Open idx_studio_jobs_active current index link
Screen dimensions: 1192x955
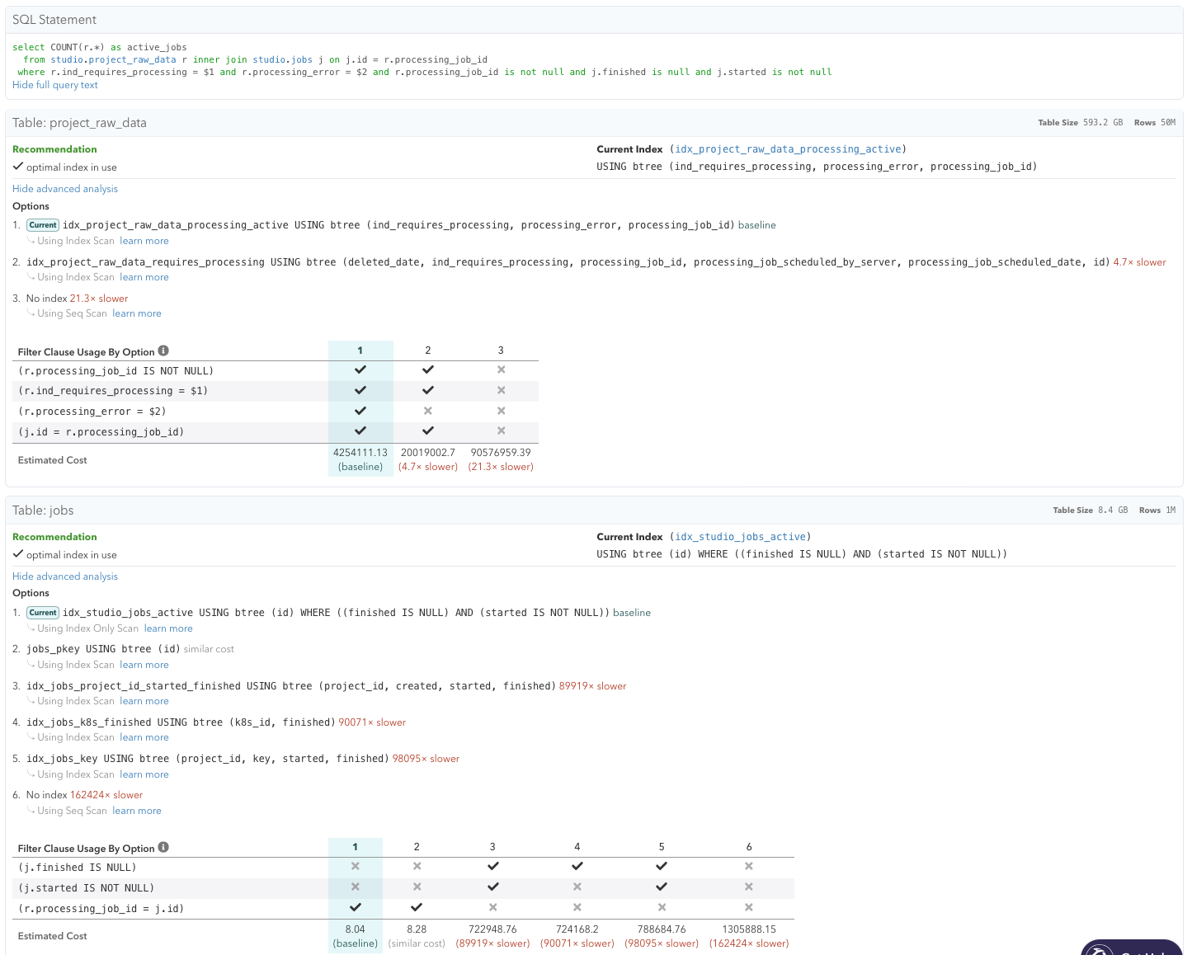coord(740,537)
